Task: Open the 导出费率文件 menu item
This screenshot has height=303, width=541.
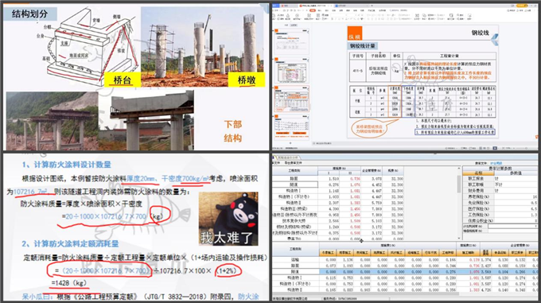Action: pyautogui.click(x=293, y=163)
